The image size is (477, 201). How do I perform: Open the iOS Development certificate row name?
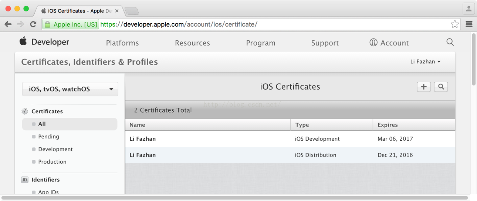[x=142, y=139]
